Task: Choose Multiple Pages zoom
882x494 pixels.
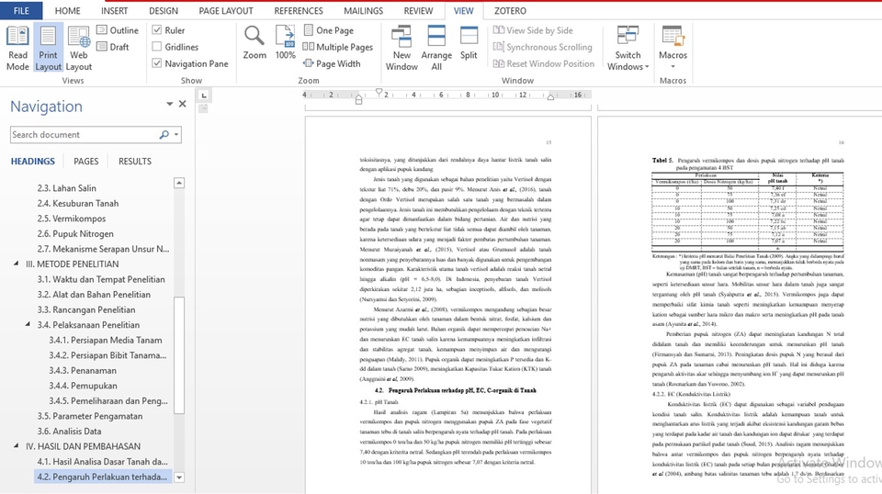Action: click(338, 47)
